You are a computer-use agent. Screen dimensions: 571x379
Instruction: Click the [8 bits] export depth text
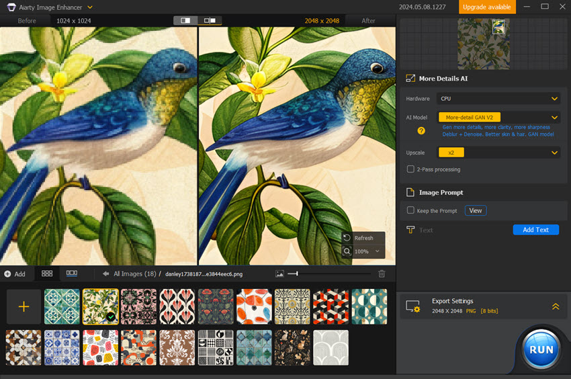489,311
